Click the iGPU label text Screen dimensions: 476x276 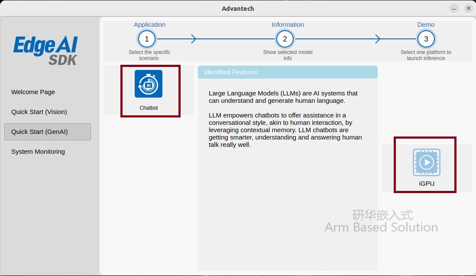427,184
